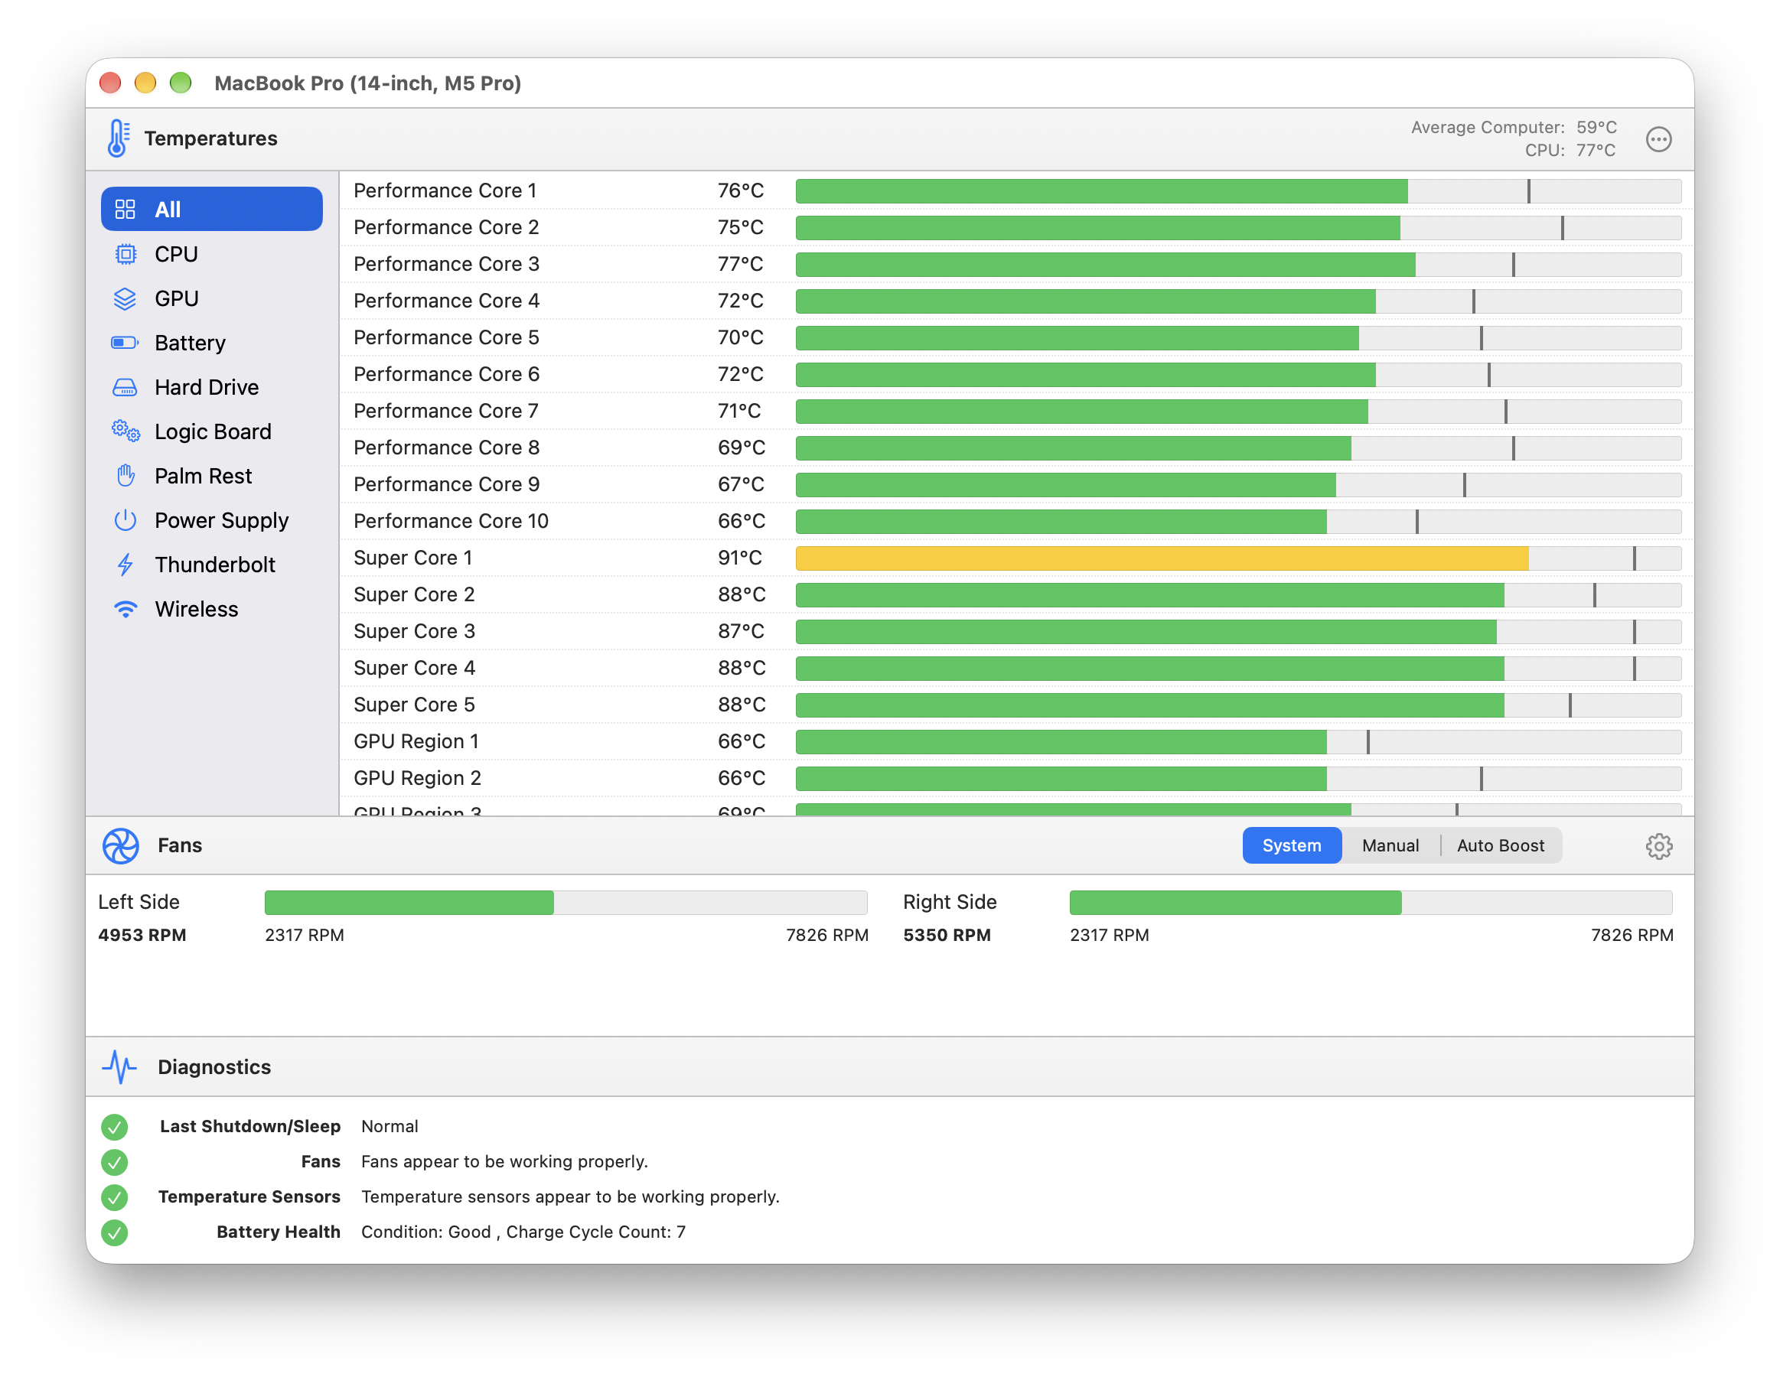1780x1377 pixels.
Task: Click the GPU Region 1 row
Action: tap(1016, 741)
